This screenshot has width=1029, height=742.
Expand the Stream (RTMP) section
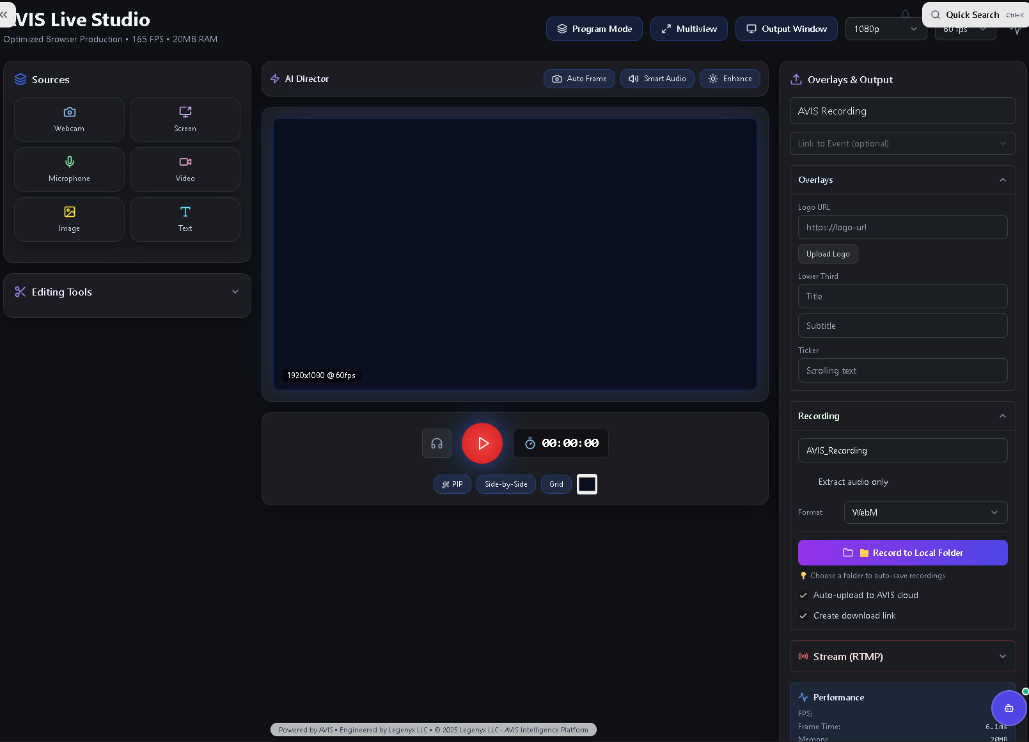click(902, 657)
